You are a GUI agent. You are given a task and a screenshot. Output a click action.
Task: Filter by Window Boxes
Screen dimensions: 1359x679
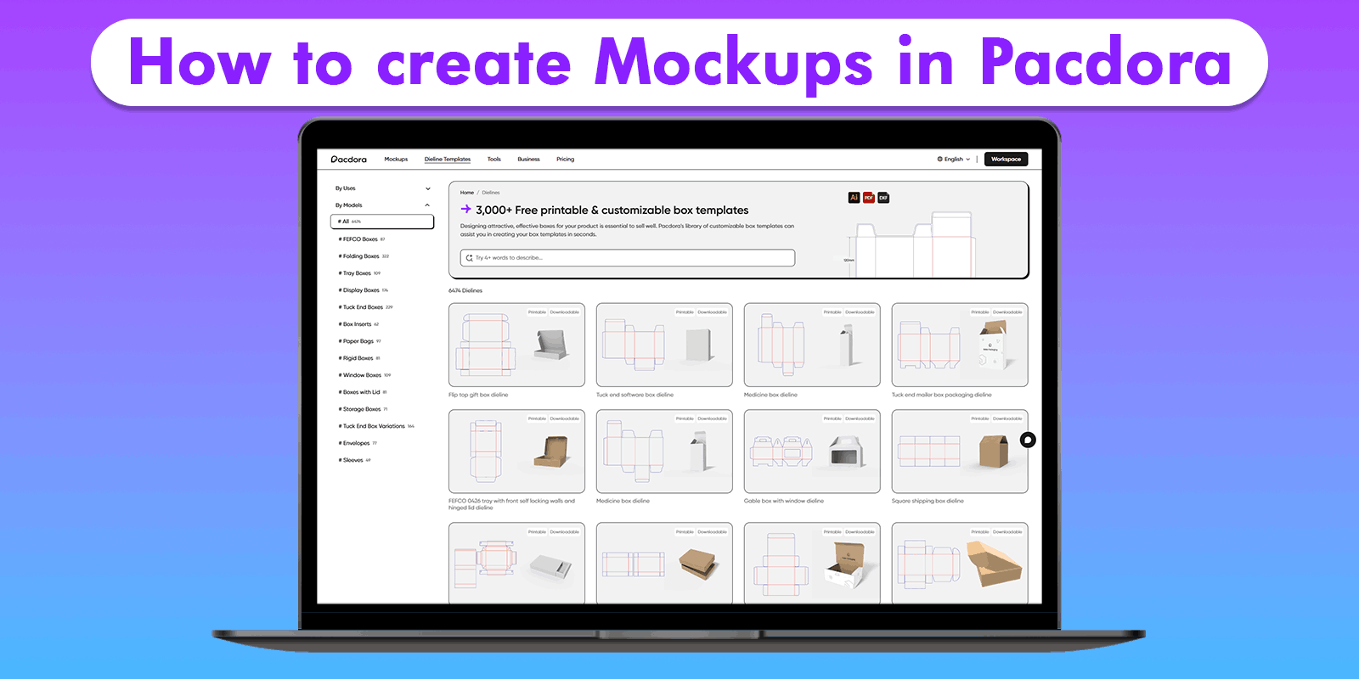tap(365, 375)
